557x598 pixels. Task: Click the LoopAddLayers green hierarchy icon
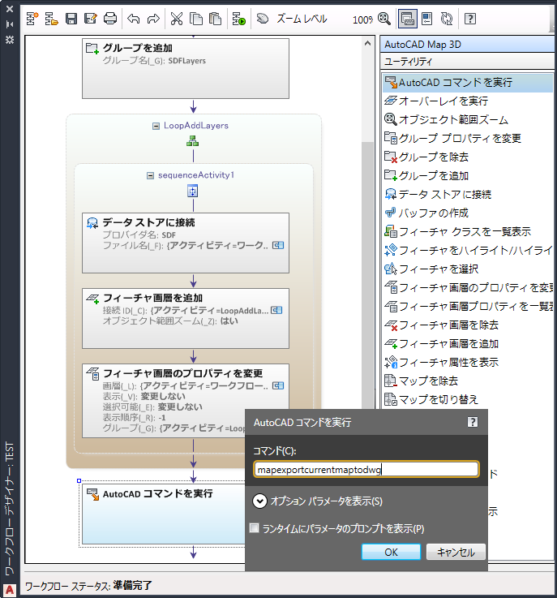tap(193, 141)
